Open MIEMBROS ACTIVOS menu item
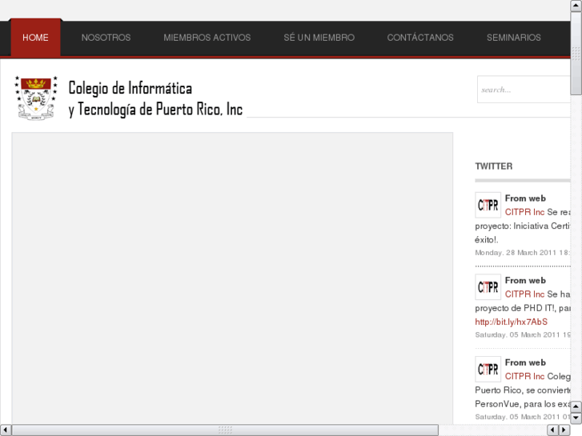Viewport: 582px width, 436px height. 207,38
